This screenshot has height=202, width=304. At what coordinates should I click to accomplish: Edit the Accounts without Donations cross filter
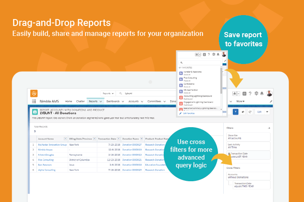point(248,176)
